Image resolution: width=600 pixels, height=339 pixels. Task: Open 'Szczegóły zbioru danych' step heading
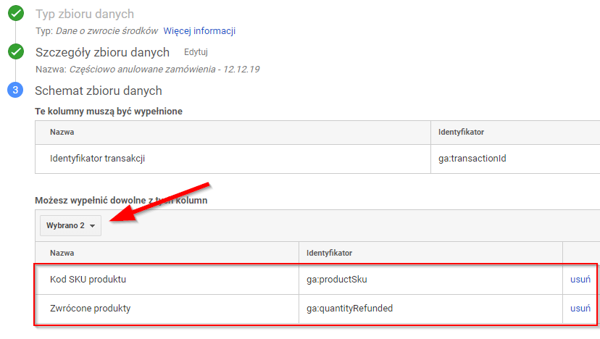point(102,52)
